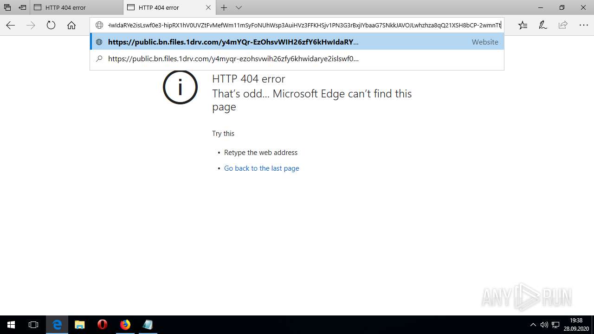
Task: Click the Retype the web address text
Action: click(261, 153)
